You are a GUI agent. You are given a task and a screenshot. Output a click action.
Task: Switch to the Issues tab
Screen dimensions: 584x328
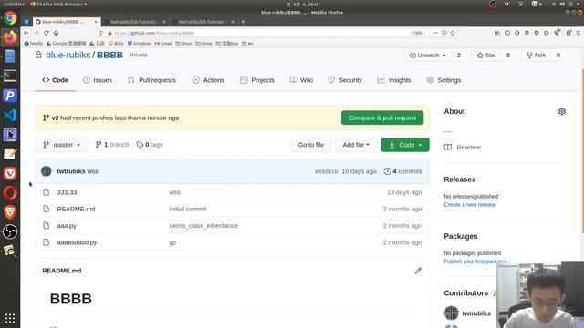coord(98,80)
